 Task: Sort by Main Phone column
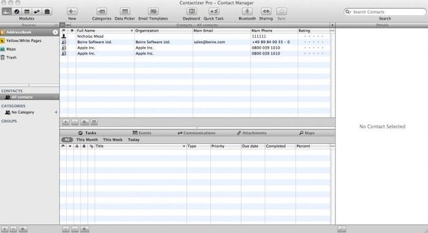274,31
